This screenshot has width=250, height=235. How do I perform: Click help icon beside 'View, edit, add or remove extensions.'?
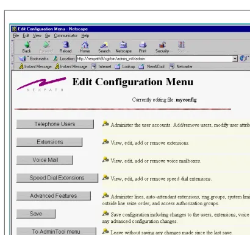[x=105, y=141]
